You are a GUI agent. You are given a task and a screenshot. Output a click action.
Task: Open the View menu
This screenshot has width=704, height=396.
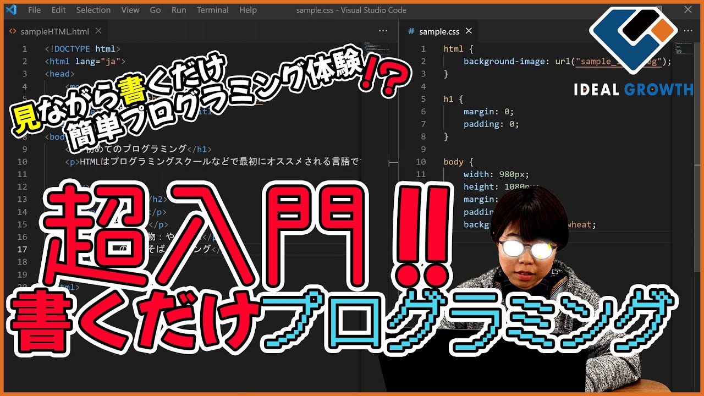[130, 10]
